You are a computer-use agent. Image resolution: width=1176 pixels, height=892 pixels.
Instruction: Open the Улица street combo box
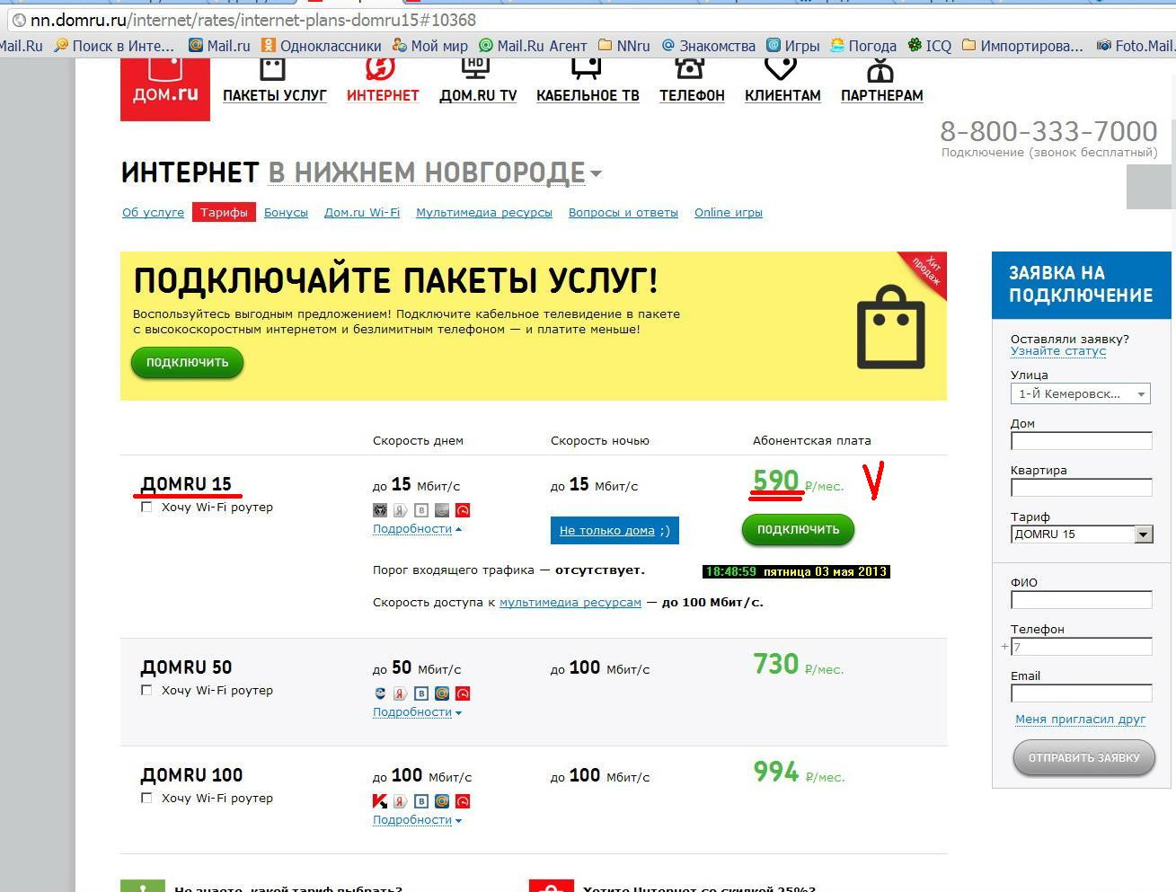pyautogui.click(x=1081, y=393)
